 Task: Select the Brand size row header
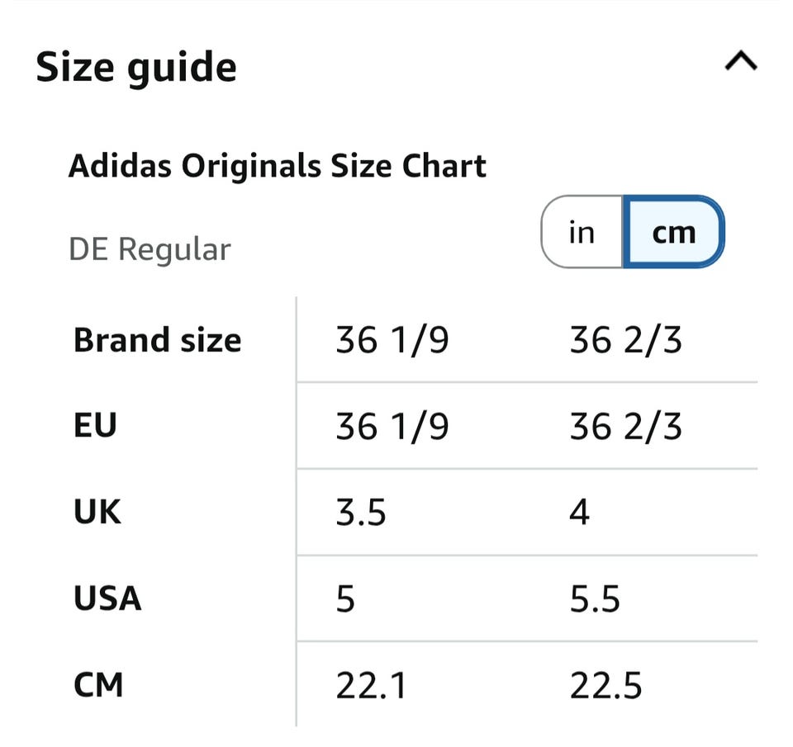(x=157, y=339)
